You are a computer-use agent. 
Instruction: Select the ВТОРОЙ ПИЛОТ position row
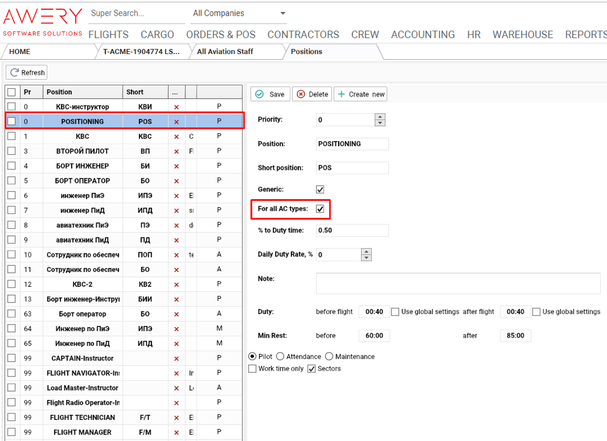82,151
